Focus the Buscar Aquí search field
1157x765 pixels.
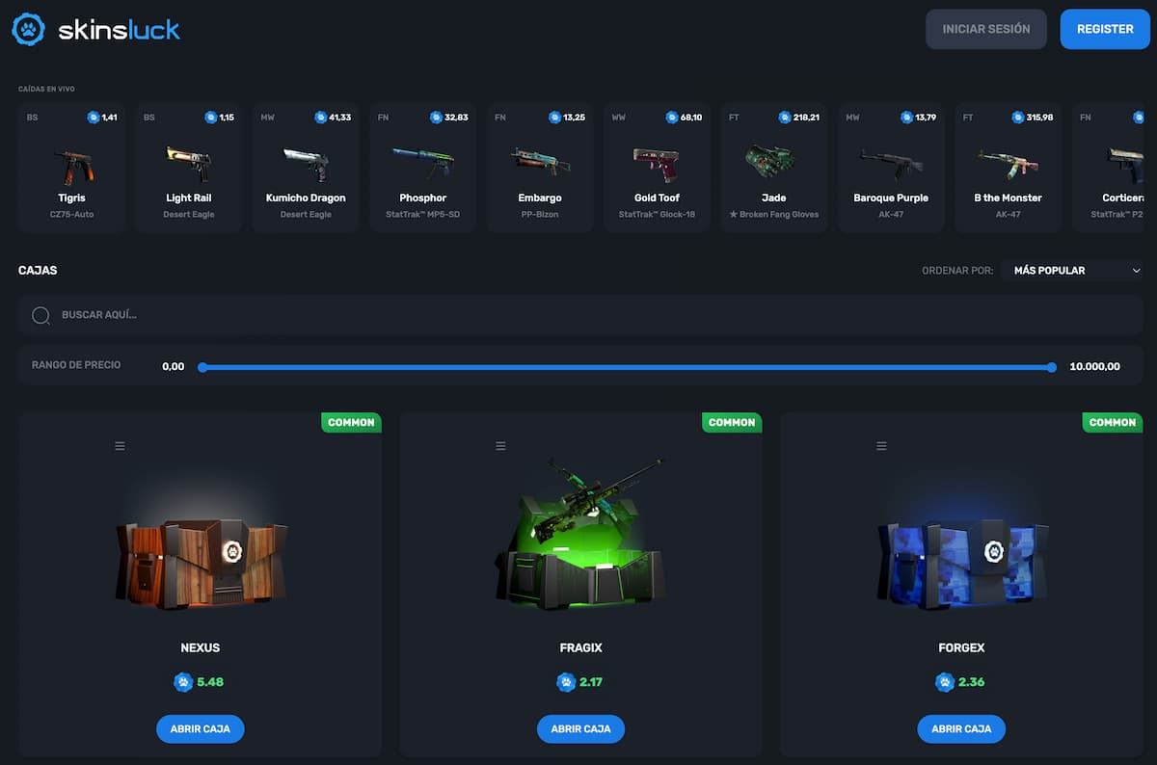coord(581,315)
